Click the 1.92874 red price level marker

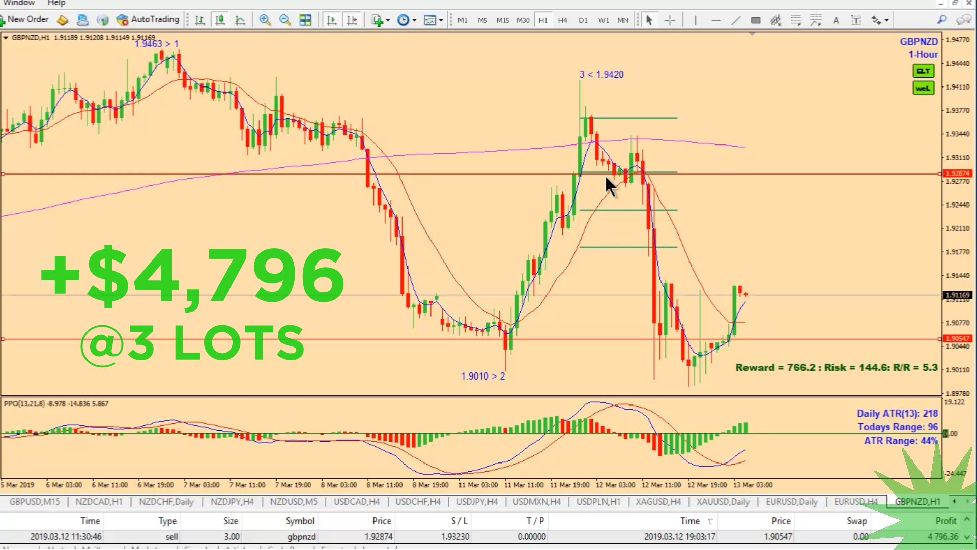957,173
